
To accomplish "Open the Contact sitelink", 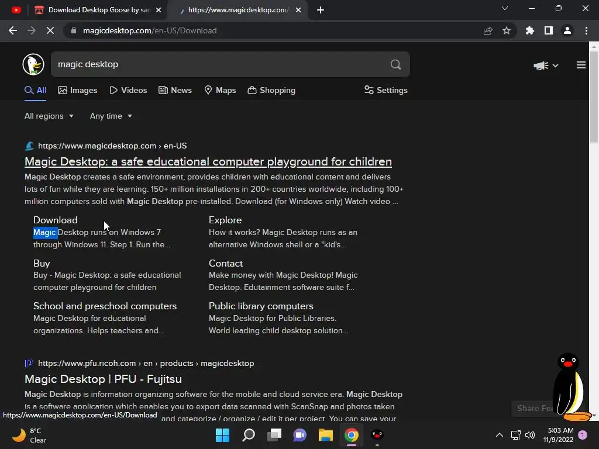I will click(x=226, y=264).
